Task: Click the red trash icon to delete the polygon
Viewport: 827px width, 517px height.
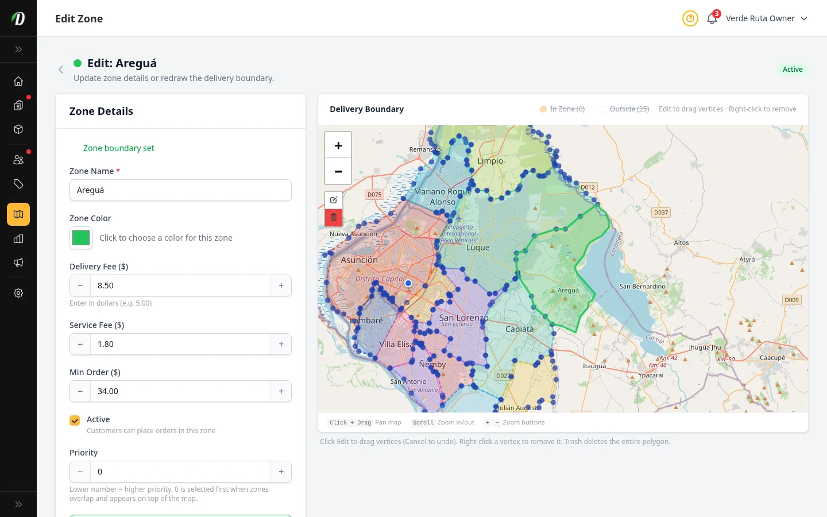Action: 334,218
